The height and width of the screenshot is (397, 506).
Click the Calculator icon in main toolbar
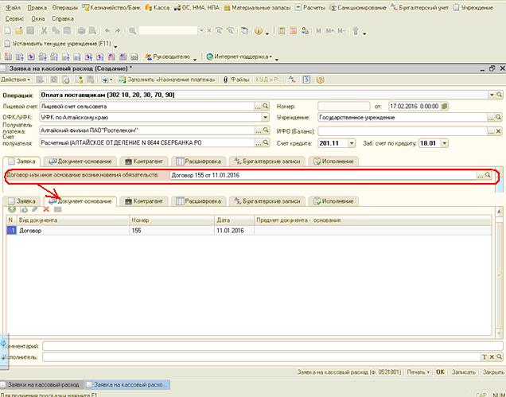point(282,31)
